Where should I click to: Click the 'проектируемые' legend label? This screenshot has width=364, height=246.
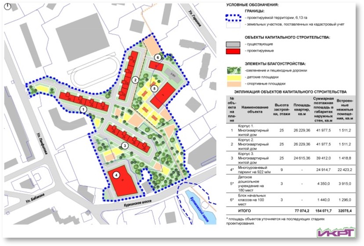click(260, 51)
